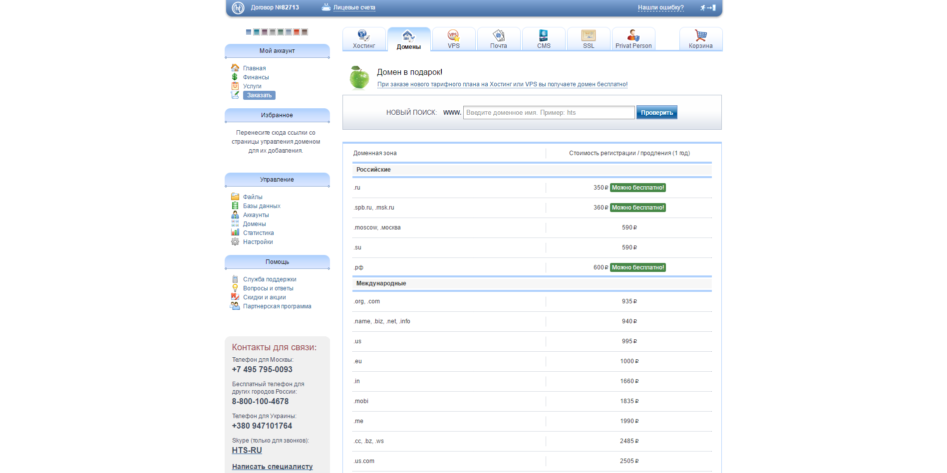Open Финансы from the account menu
Screen dimensions: 947x473
coord(256,77)
